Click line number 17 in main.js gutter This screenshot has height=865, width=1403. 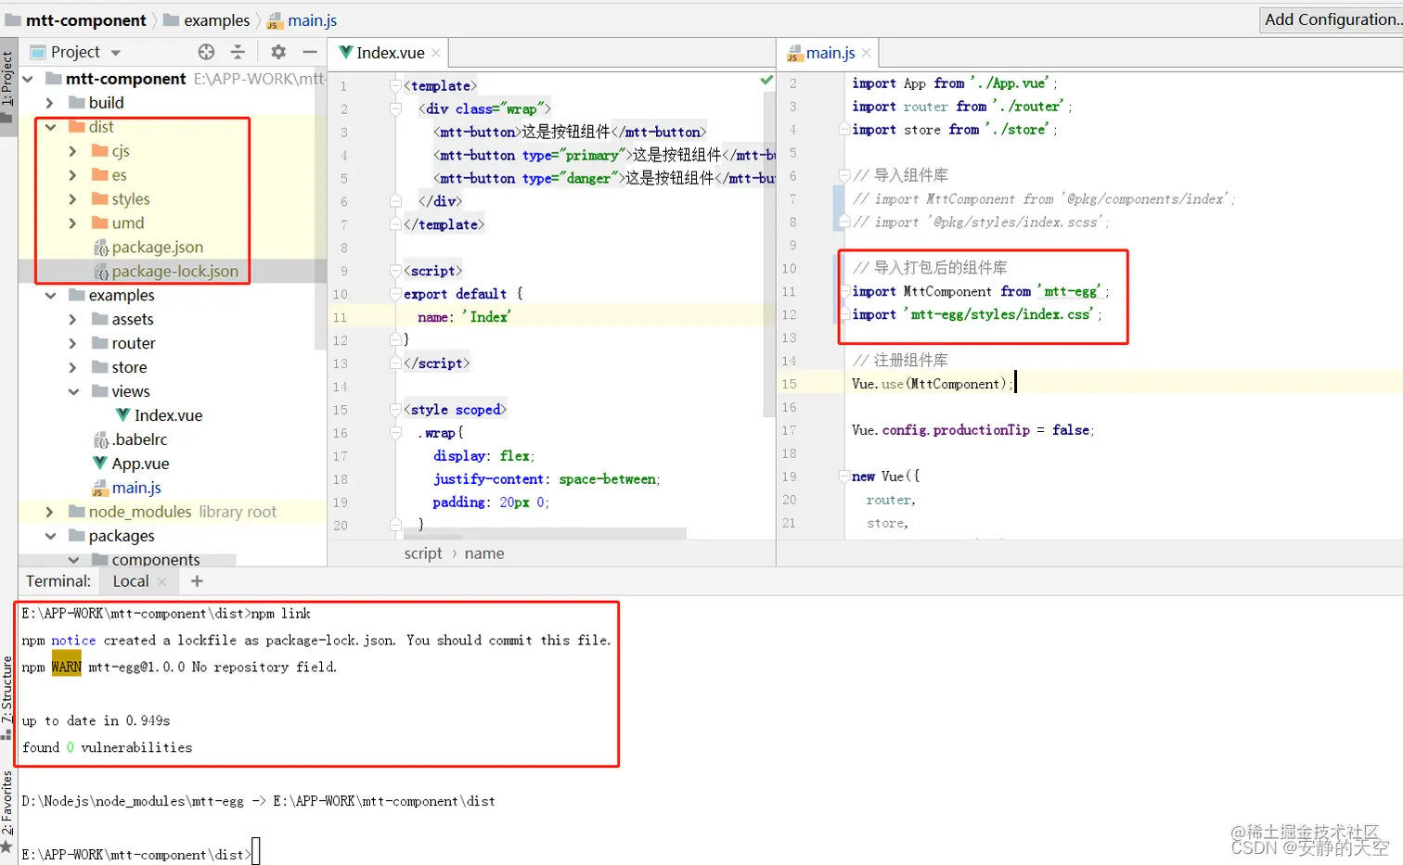[x=789, y=430]
